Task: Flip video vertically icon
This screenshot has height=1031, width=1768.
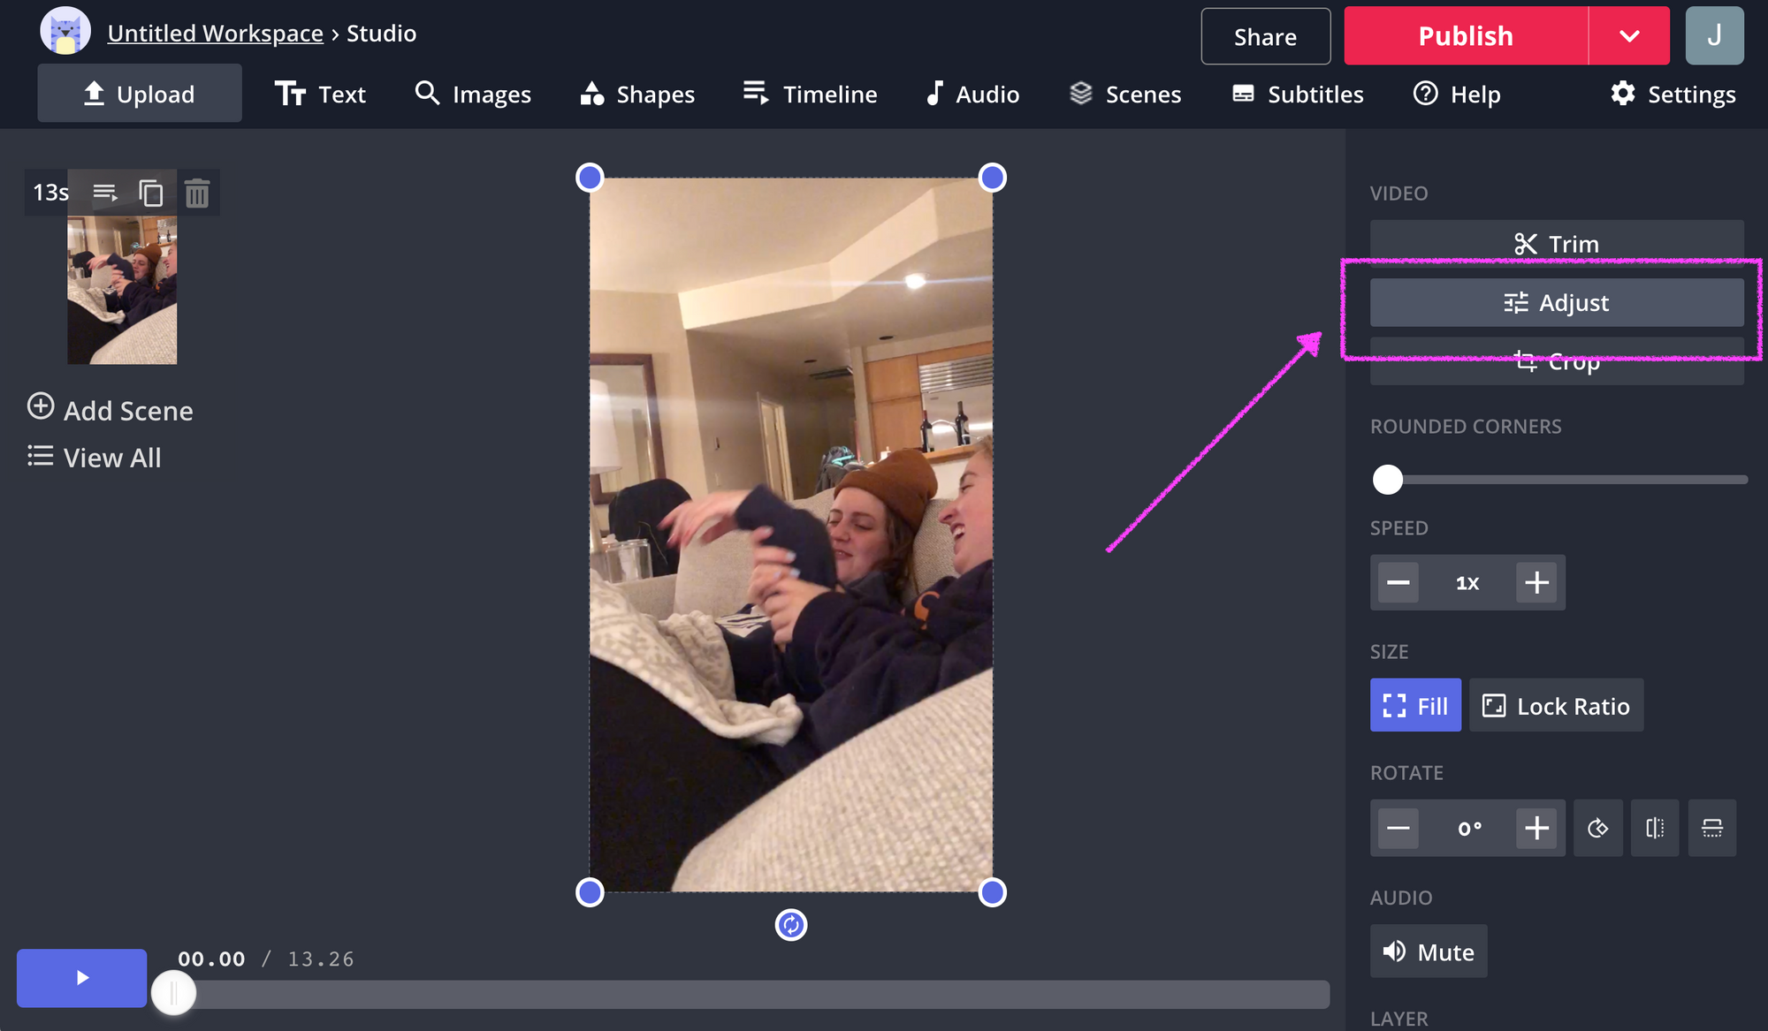Action: (x=1711, y=828)
